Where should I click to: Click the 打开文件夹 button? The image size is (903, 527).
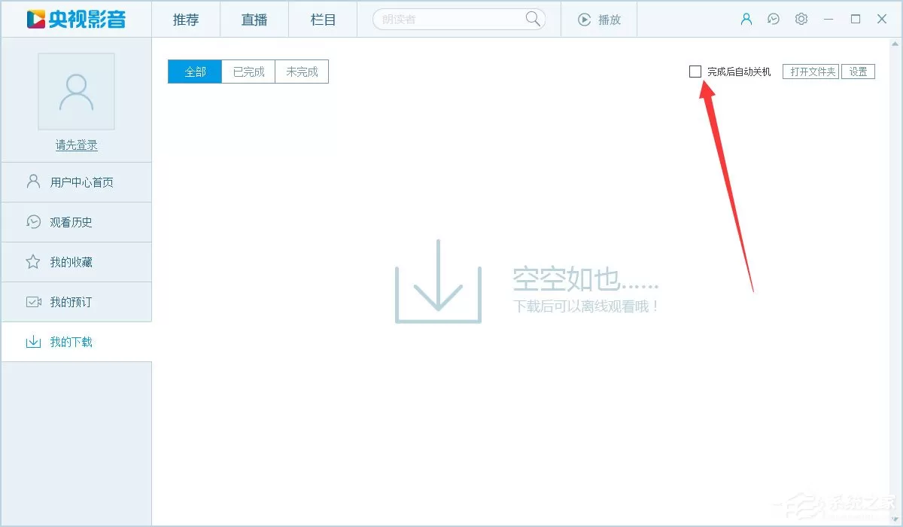(811, 72)
